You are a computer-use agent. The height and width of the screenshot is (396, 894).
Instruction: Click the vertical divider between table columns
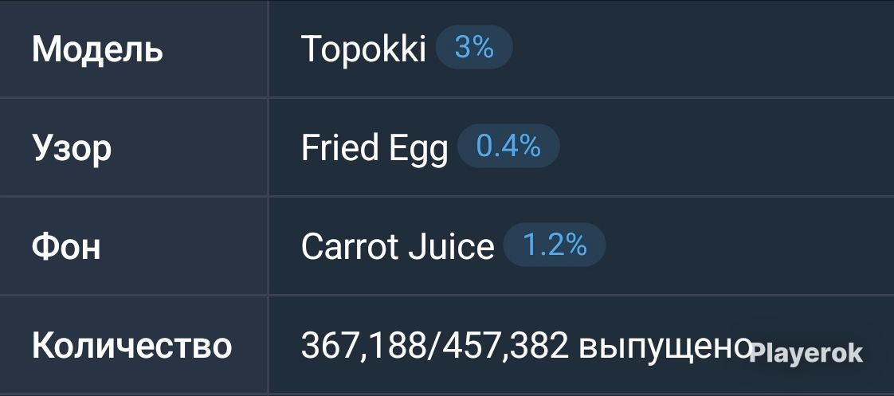268,198
